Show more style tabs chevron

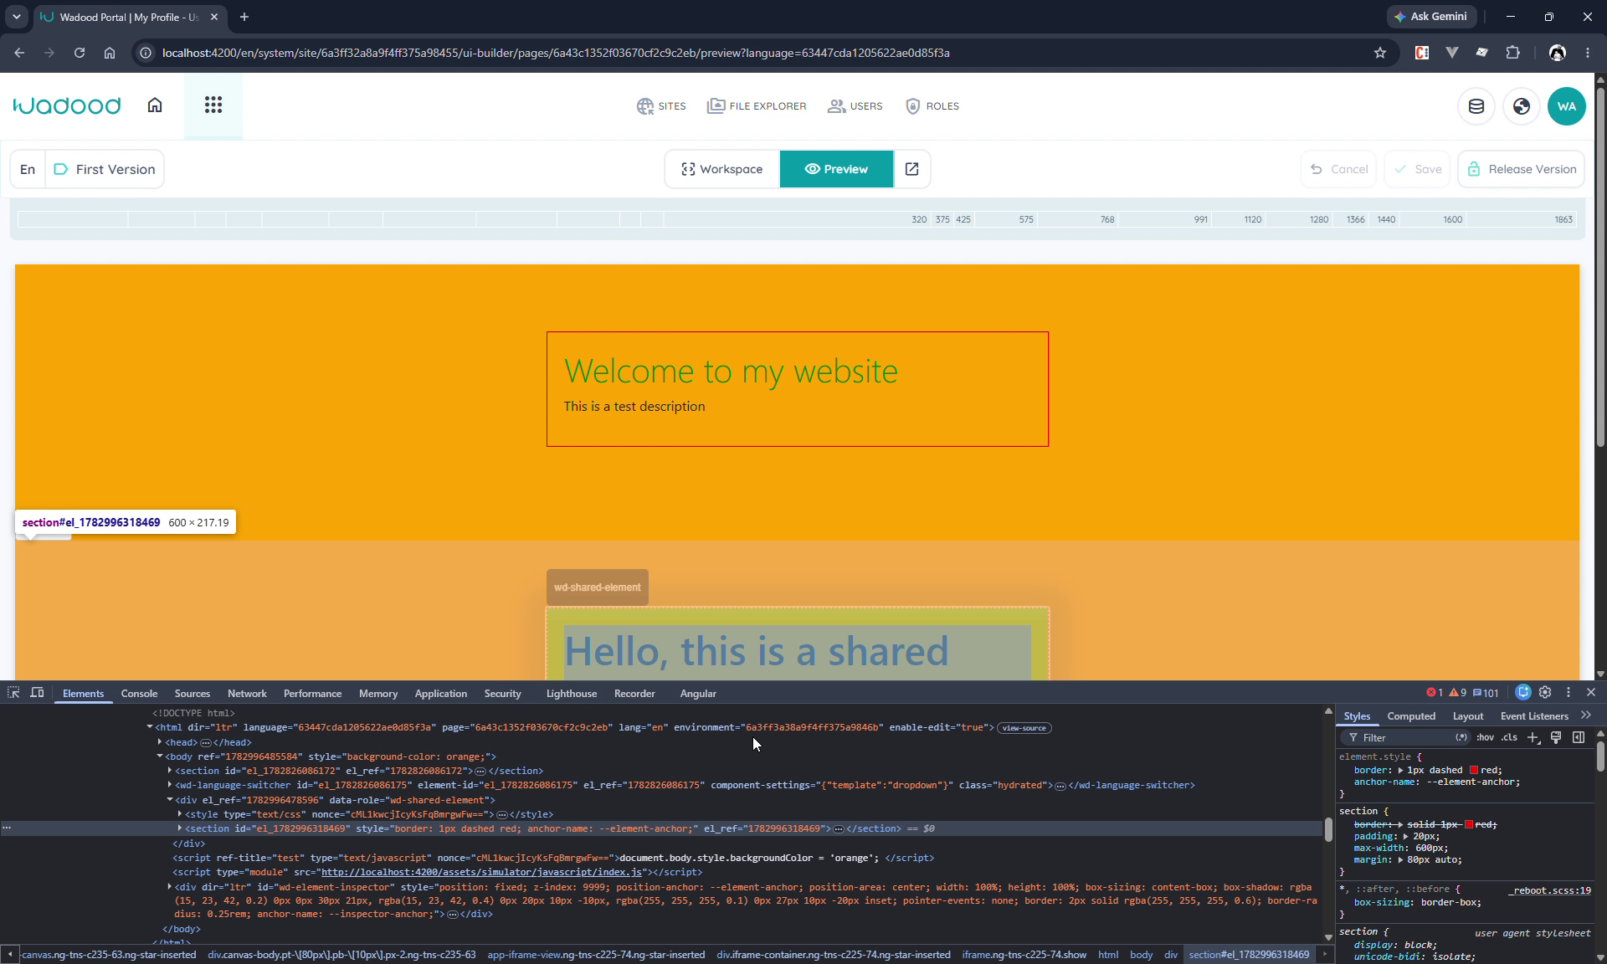1586,715
